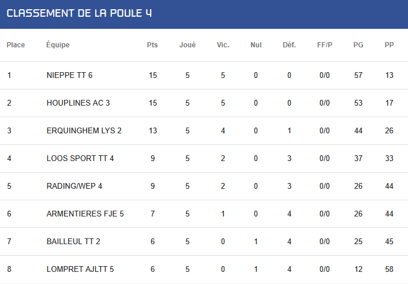Select the ARMENTIERES FJE 5 team
This screenshot has width=408, height=284.
(85, 214)
